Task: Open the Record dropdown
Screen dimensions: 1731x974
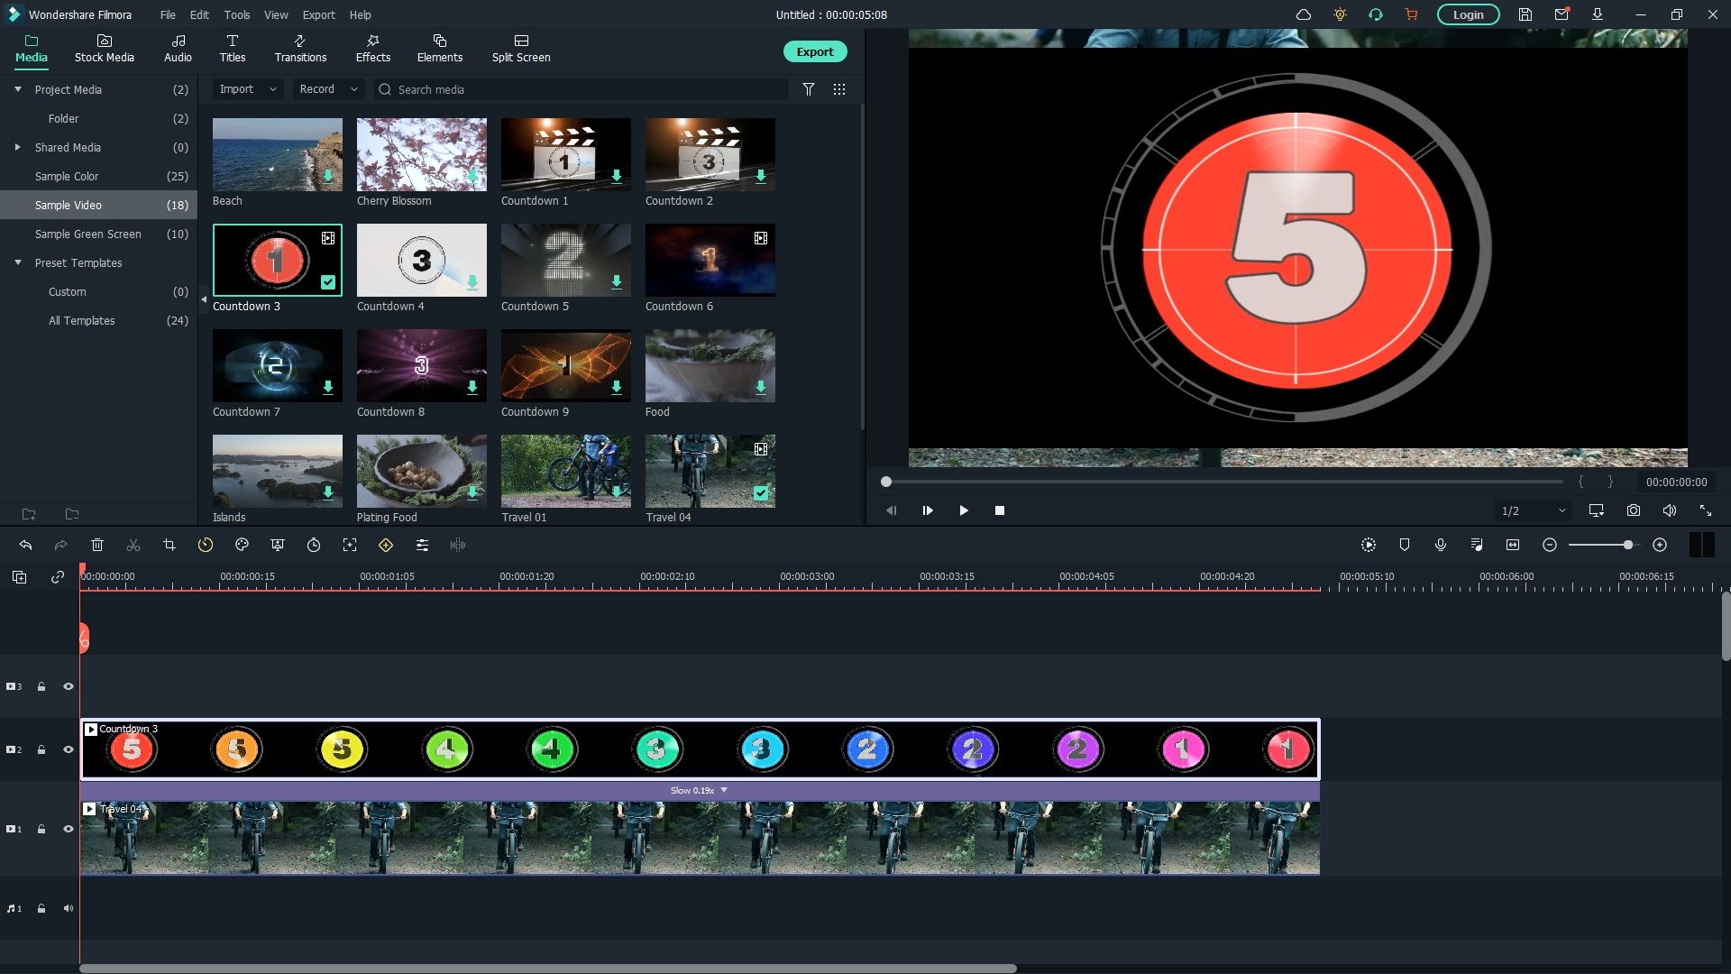Action: (328, 89)
